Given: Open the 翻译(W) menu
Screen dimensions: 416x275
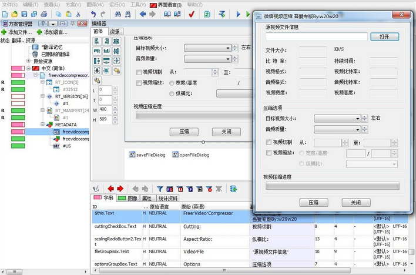Looking at the screenshot, I should [x=95, y=5].
